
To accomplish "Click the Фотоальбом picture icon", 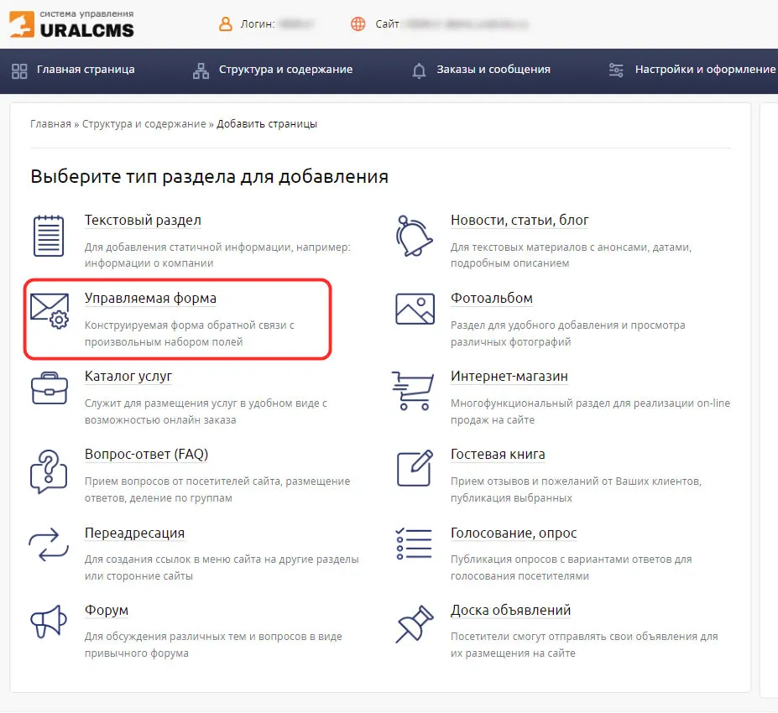I will click(x=415, y=309).
